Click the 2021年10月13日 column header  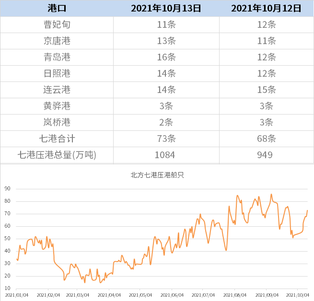166,9
